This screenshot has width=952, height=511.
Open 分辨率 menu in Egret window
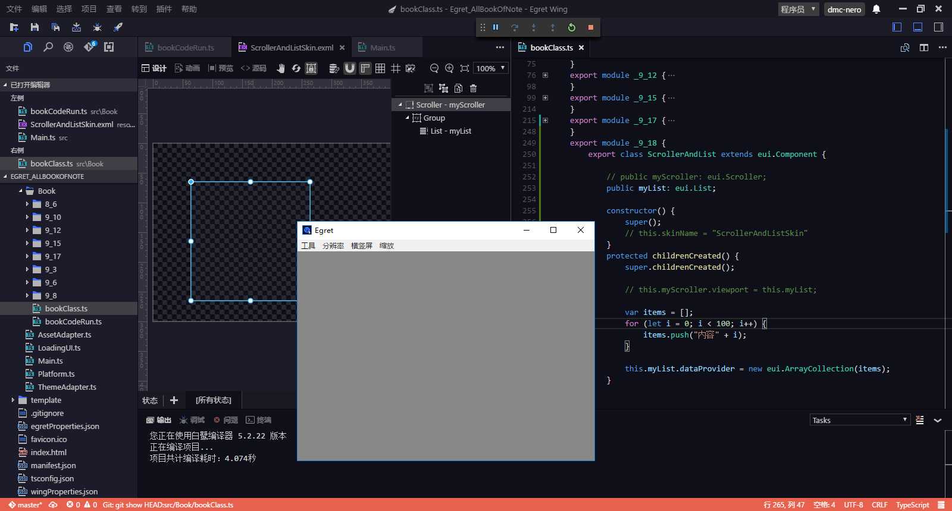click(x=333, y=245)
